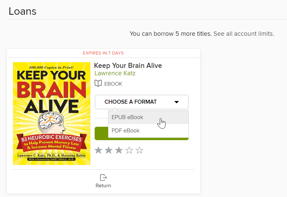Rate the book two stars
Viewport: 287px width, 197px height.
109,150
